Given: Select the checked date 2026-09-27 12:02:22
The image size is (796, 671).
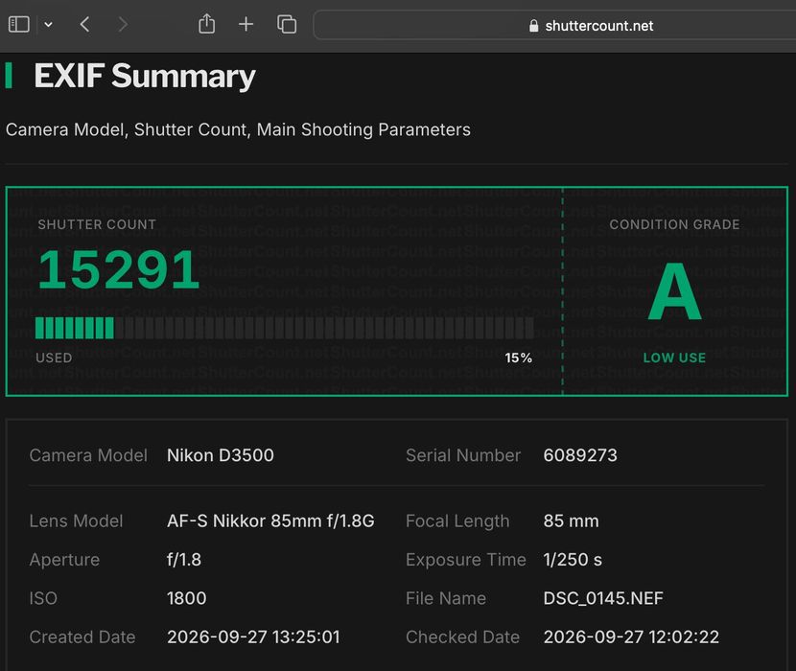Looking at the screenshot, I should pyautogui.click(x=631, y=636).
